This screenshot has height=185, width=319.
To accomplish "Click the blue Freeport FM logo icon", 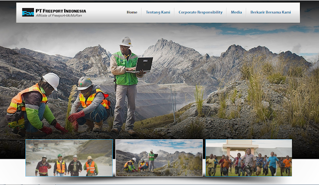I will click(x=28, y=12).
